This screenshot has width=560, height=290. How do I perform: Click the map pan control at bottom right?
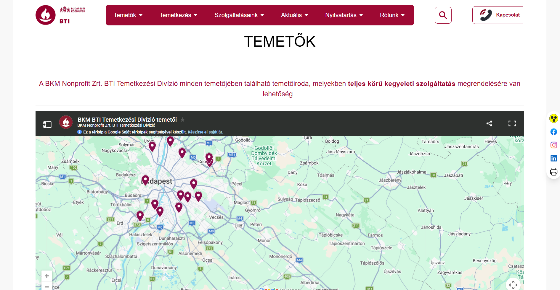point(513,284)
